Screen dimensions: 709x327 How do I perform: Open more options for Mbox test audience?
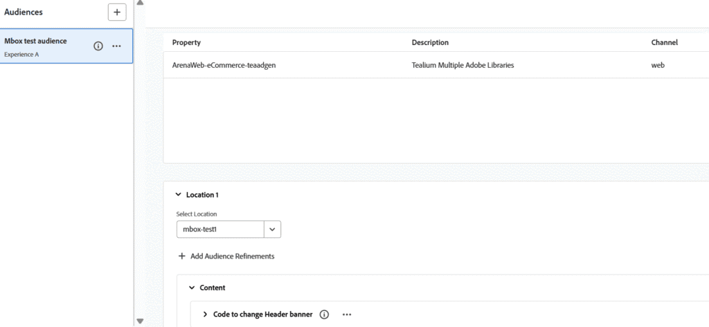coord(116,46)
